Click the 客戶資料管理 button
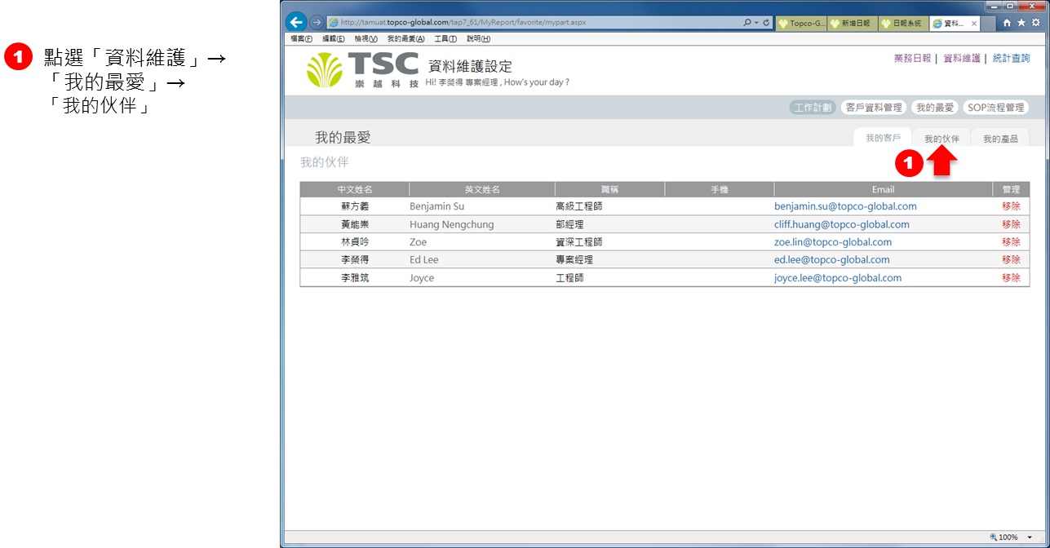 873,108
